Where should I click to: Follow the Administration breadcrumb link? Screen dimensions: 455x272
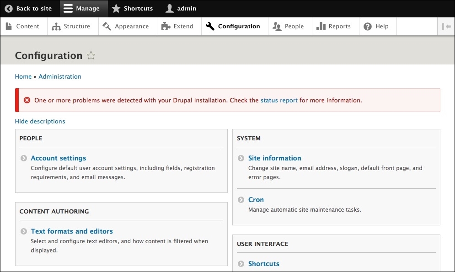click(60, 76)
